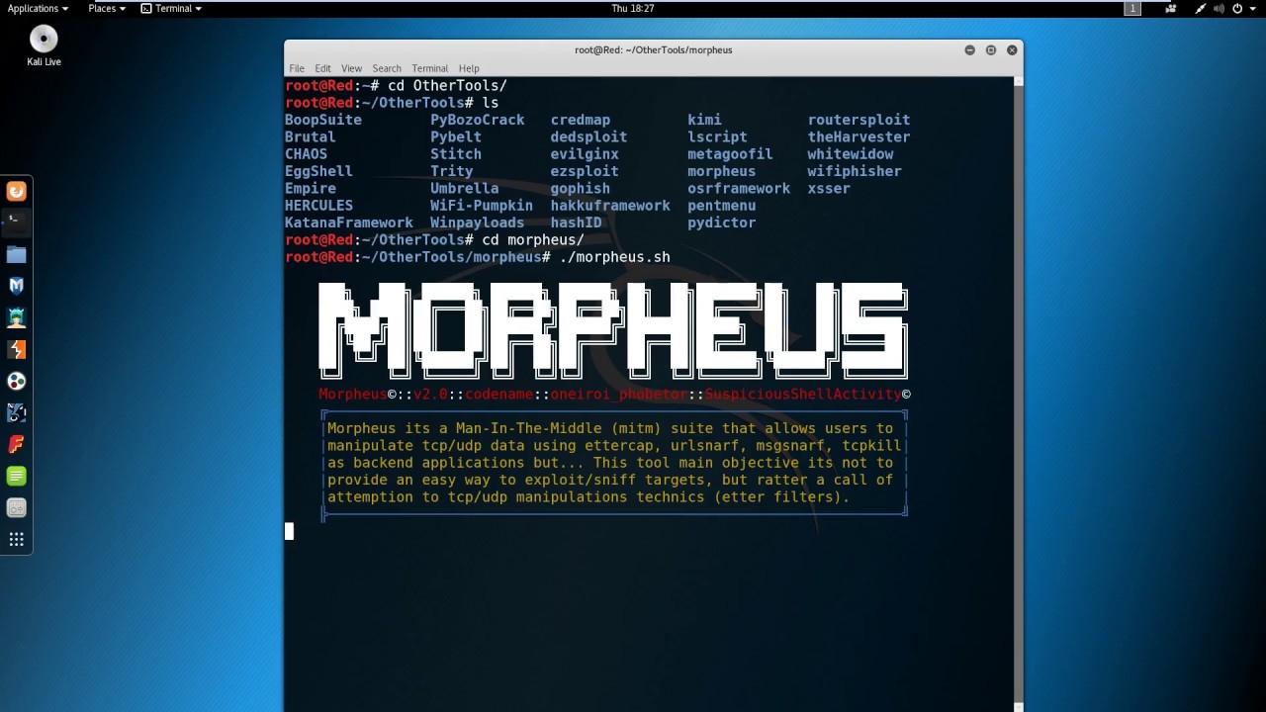1266x712 pixels.
Task: Click the terminal title bar text
Action: coord(654,49)
